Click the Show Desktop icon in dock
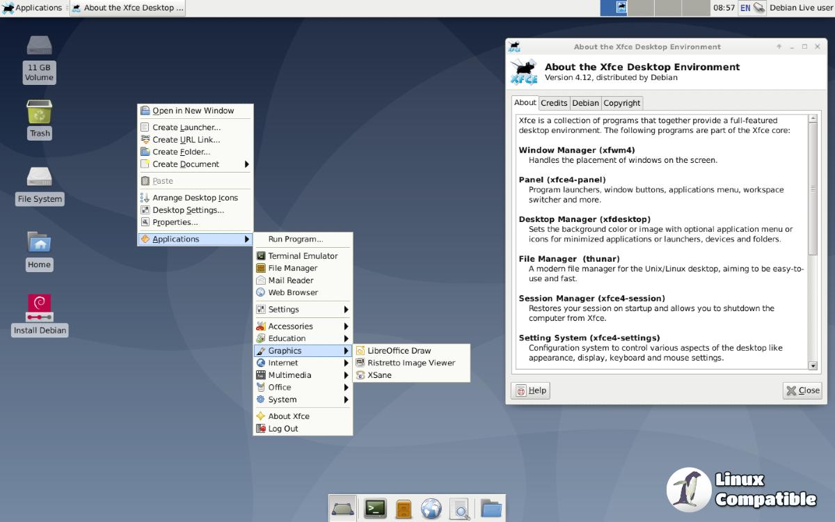 coord(343,509)
